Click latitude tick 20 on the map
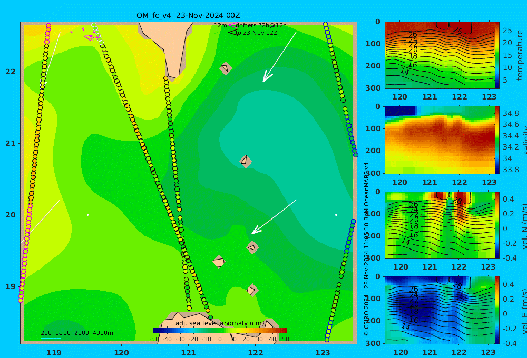The width and height of the screenshot is (527, 358). (11, 215)
